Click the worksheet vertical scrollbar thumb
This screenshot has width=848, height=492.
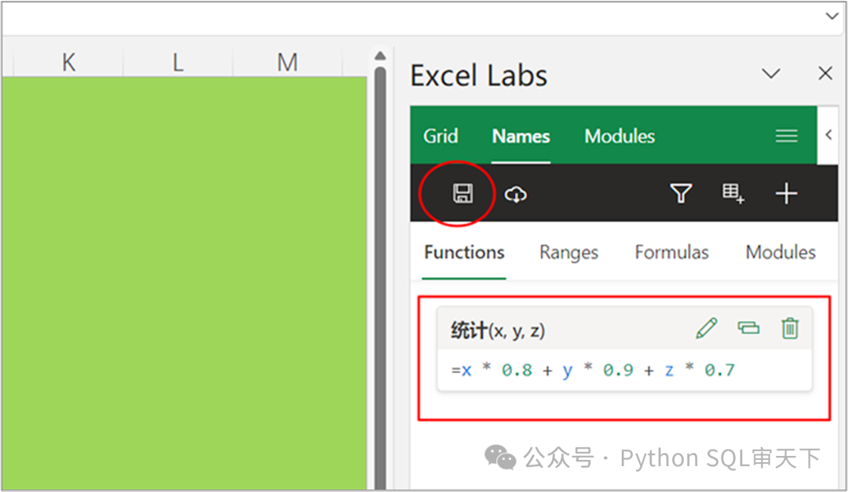(x=380, y=277)
